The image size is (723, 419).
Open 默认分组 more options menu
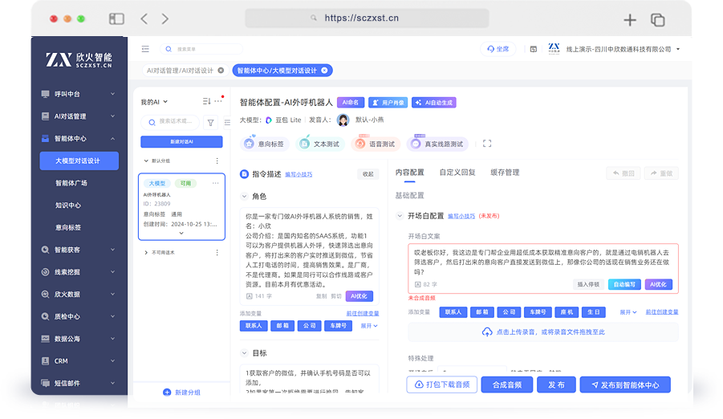[x=217, y=161]
